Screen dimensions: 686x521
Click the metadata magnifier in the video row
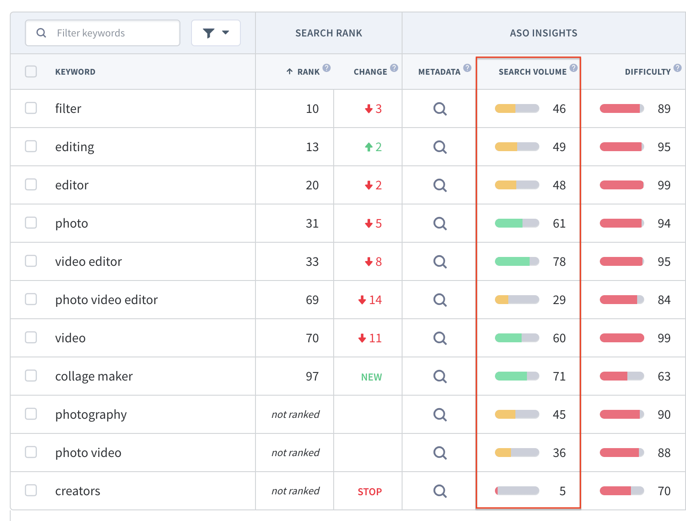440,338
